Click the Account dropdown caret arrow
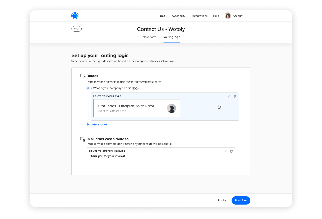 point(246,16)
